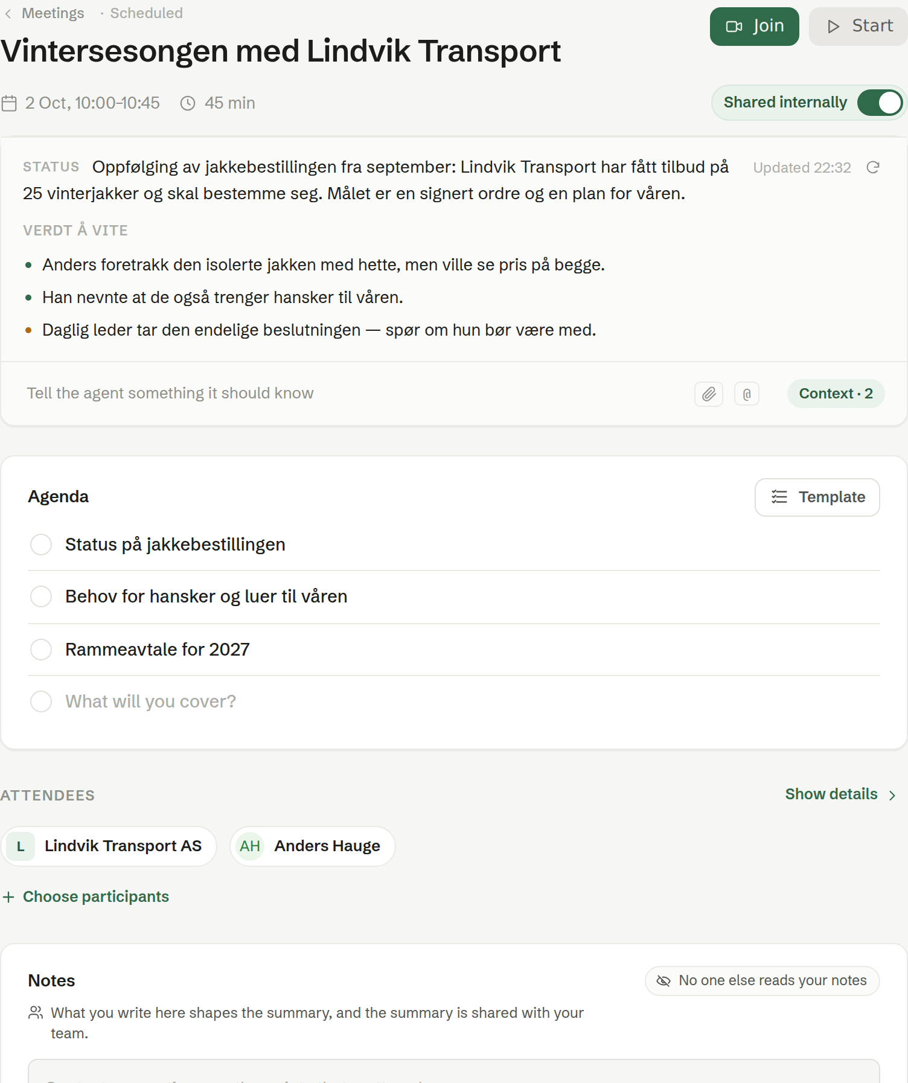Open the Context · 2 panel
Image resolution: width=908 pixels, height=1083 pixels.
pos(836,394)
